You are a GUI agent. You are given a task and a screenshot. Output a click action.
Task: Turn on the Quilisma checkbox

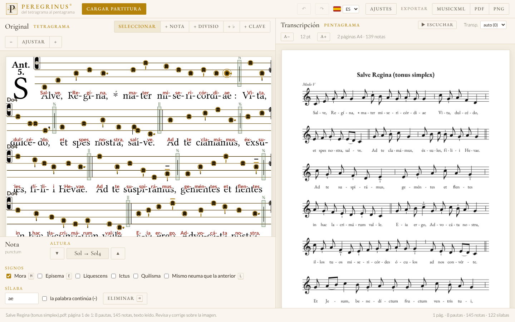click(136, 276)
